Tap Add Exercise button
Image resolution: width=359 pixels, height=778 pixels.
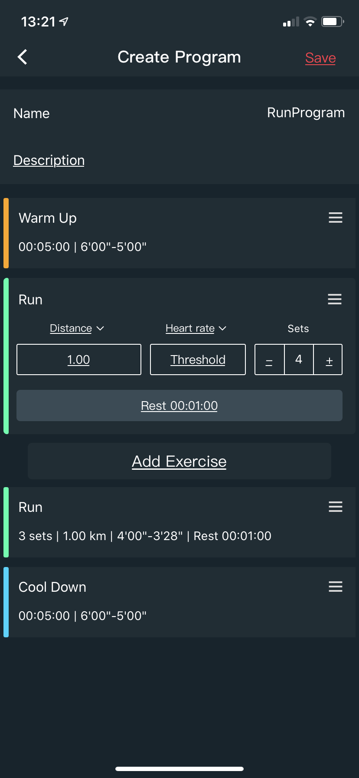(x=179, y=461)
